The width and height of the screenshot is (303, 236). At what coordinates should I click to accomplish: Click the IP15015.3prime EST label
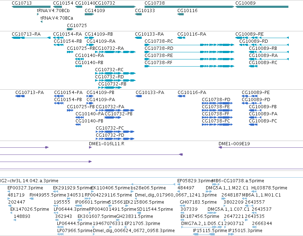(245, 231)
